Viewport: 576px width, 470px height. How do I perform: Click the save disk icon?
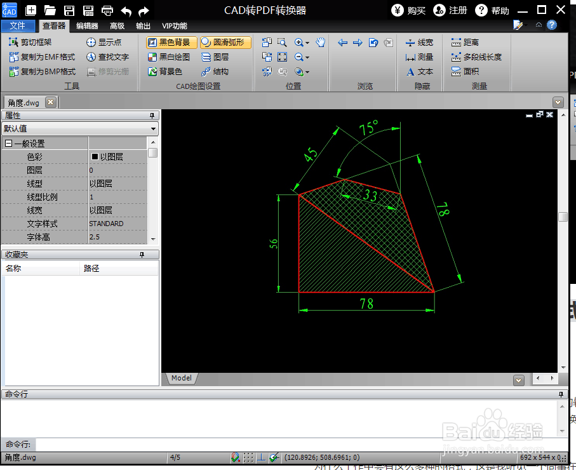coord(69,11)
